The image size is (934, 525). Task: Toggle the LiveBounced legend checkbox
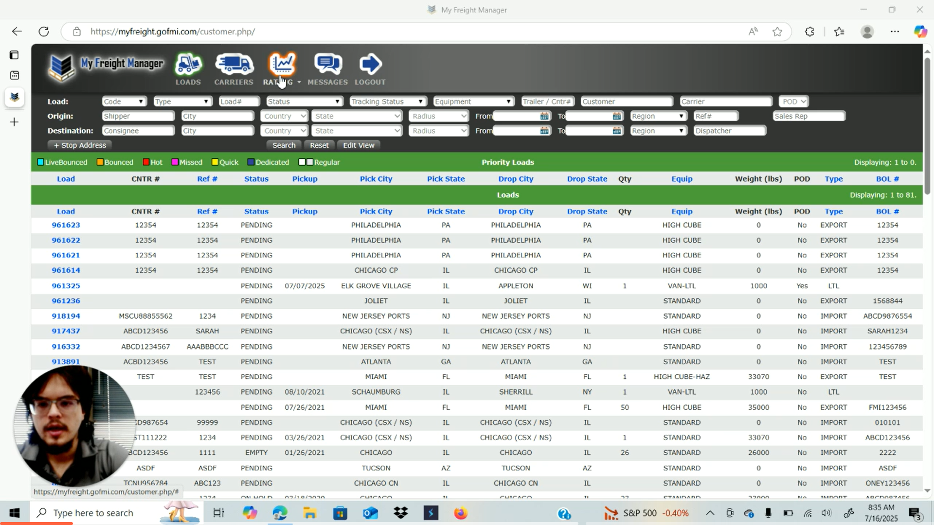click(x=41, y=162)
